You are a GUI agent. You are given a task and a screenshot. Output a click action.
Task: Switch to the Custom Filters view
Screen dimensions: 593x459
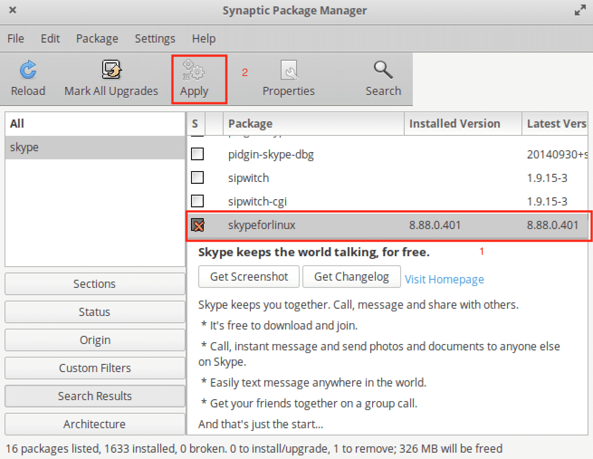click(95, 368)
